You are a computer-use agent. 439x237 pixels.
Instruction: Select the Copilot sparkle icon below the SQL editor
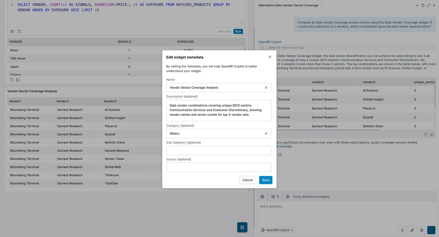[x=12, y=31]
